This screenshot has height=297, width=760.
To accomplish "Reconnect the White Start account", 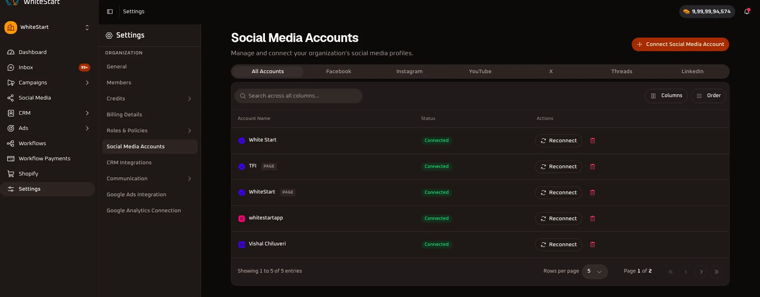I will (x=558, y=141).
